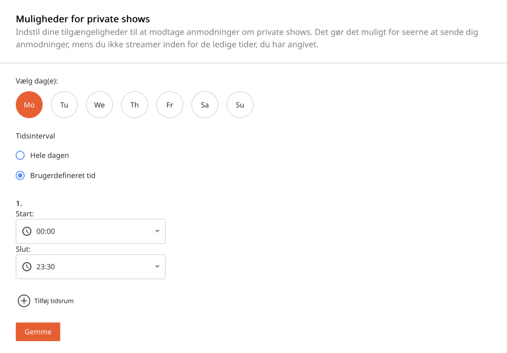Expand the Slut time dropdown arrow
This screenshot has height=353, width=507.
pyautogui.click(x=157, y=267)
